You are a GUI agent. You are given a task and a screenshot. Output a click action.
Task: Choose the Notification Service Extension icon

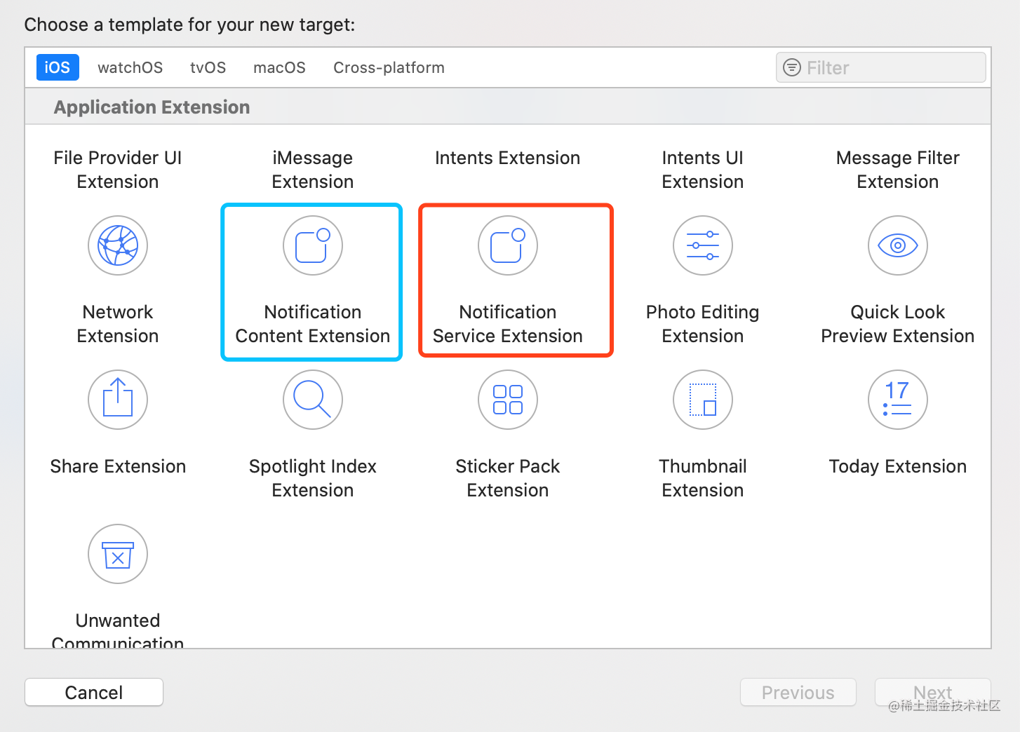point(508,245)
